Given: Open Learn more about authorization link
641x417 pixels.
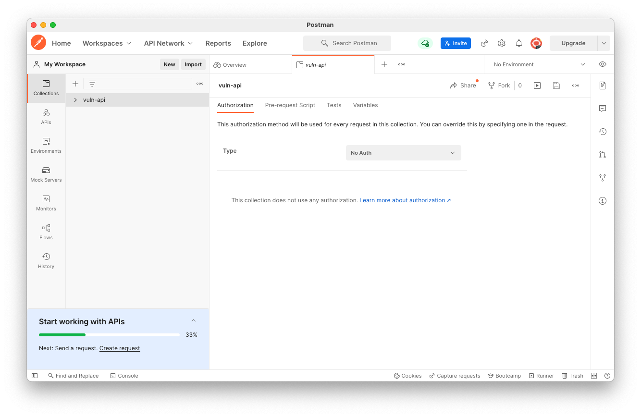Looking at the screenshot, I should pyautogui.click(x=405, y=200).
